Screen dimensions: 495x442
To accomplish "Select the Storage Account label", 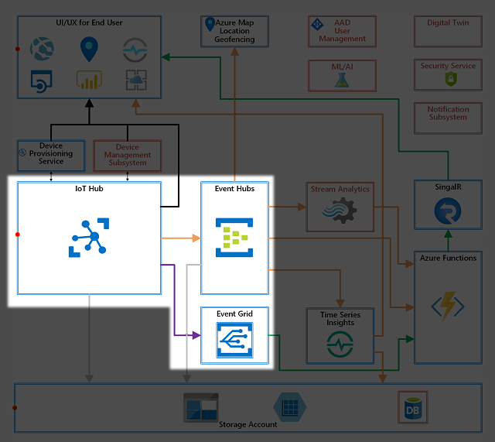I will click(x=247, y=424).
